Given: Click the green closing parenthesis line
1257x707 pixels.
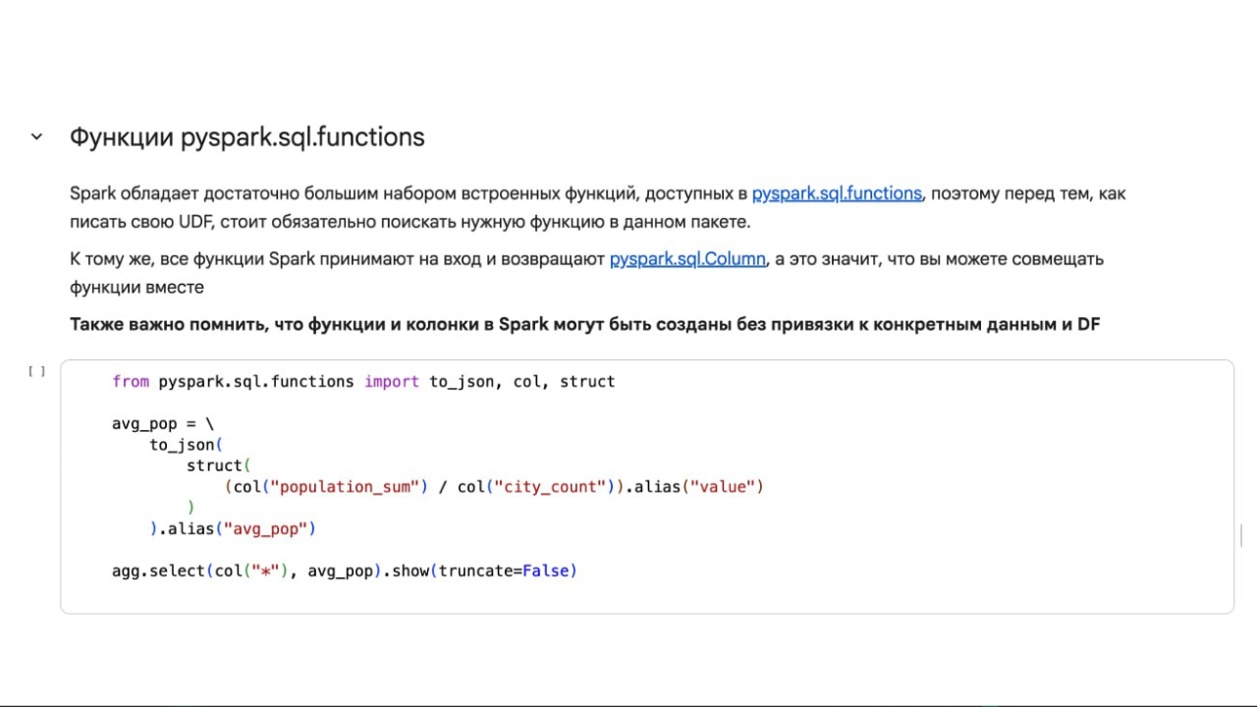Looking at the screenshot, I should pyautogui.click(x=191, y=508).
